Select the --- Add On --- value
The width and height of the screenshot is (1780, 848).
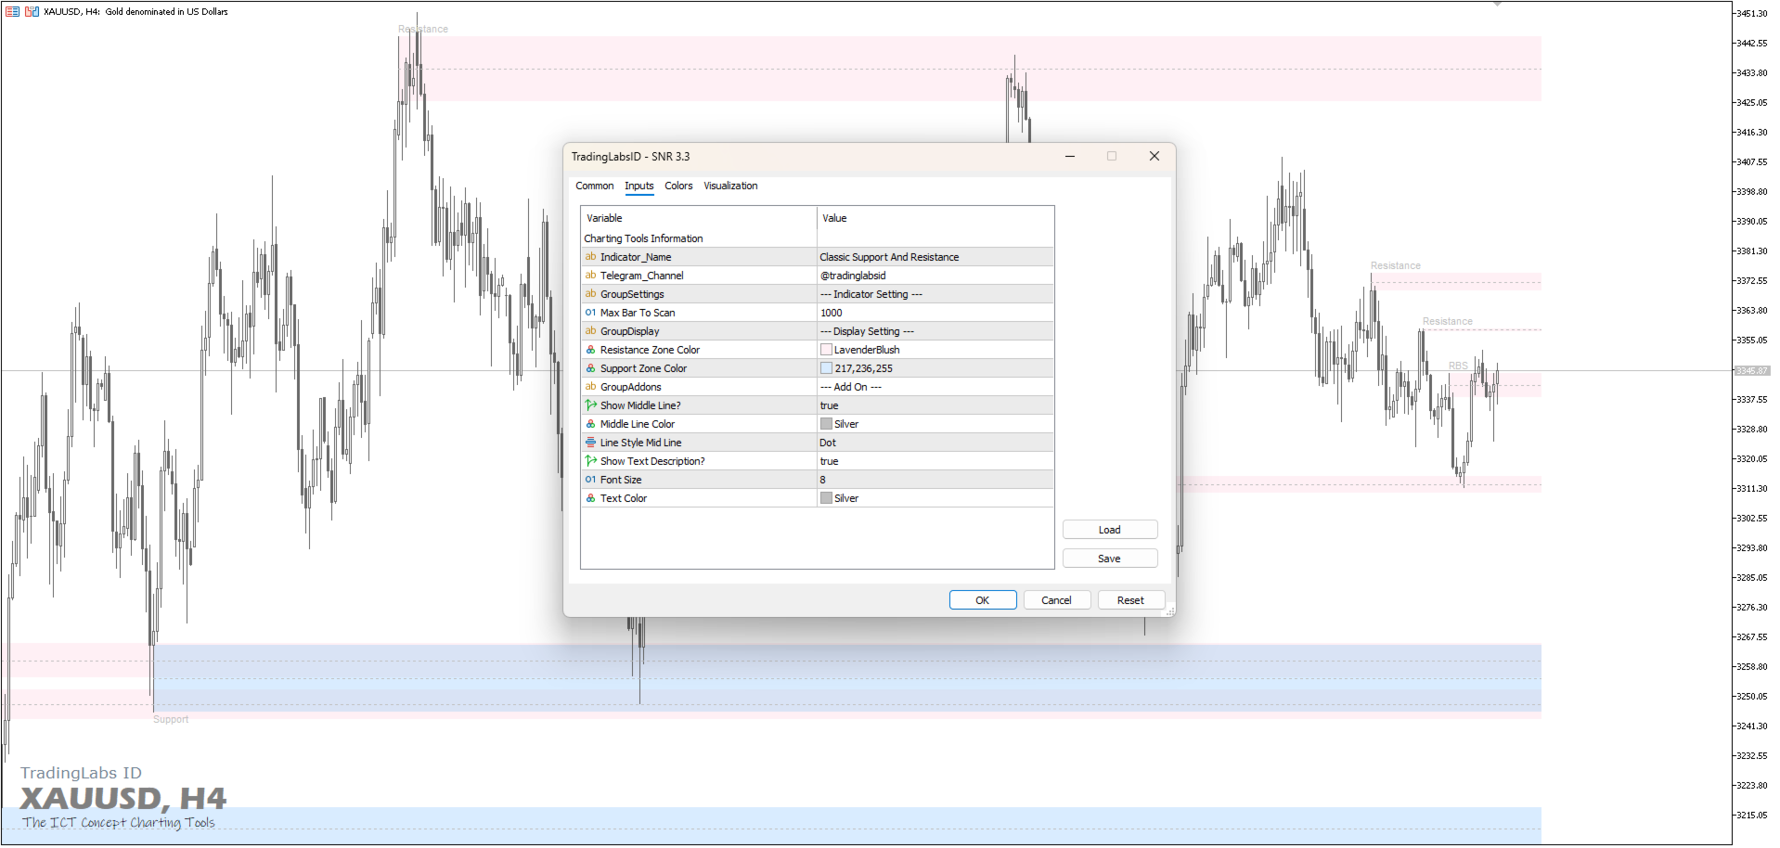coord(850,387)
